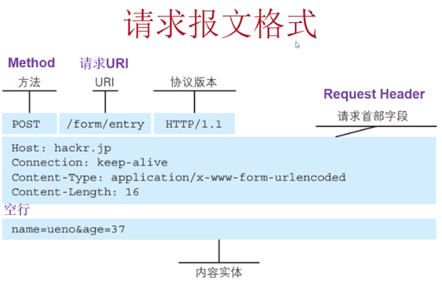
Task: Click the POST method box
Action: [x=30, y=124]
